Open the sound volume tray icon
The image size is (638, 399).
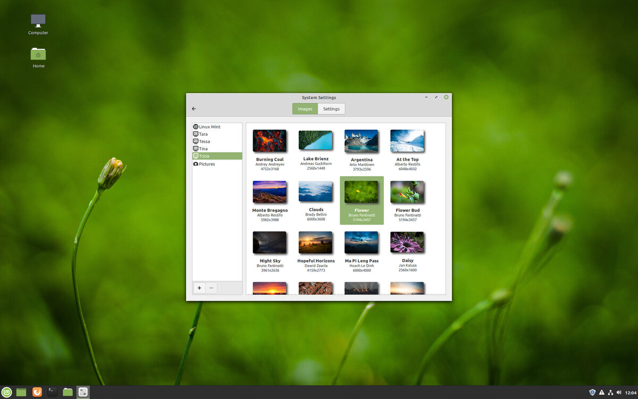pyautogui.click(x=619, y=392)
